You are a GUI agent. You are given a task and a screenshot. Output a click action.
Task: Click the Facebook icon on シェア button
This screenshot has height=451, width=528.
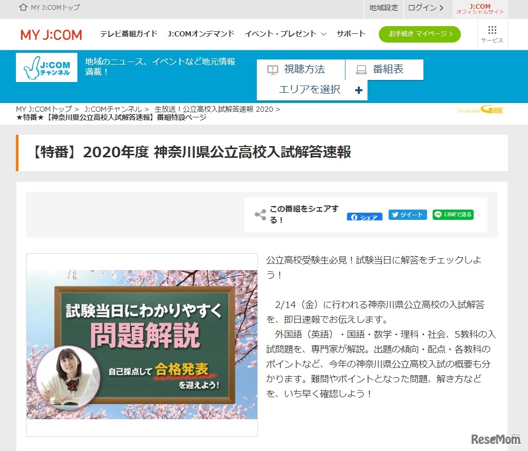pyautogui.click(x=355, y=217)
